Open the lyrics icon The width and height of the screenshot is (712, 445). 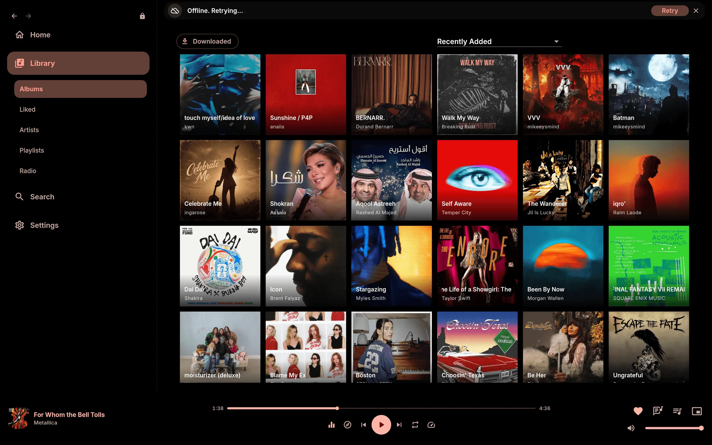658,411
